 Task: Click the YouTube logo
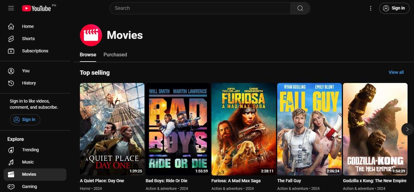(x=37, y=8)
